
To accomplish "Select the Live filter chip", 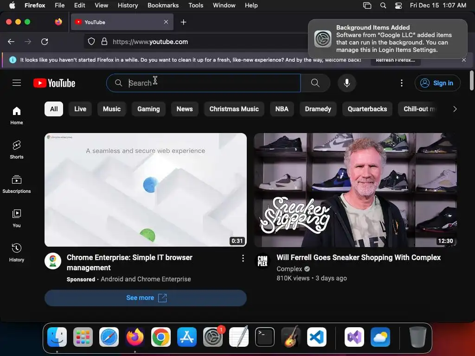I will (x=80, y=109).
